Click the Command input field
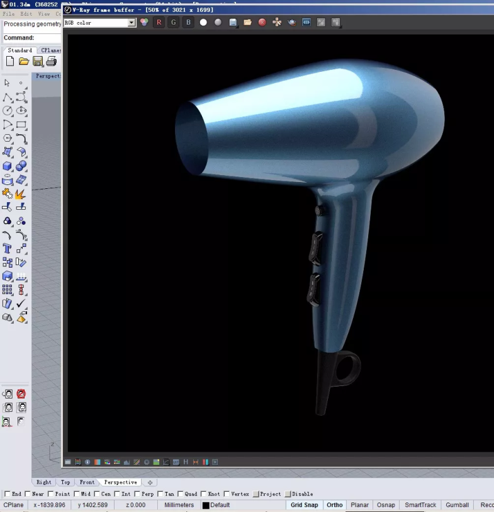 (x=48, y=38)
